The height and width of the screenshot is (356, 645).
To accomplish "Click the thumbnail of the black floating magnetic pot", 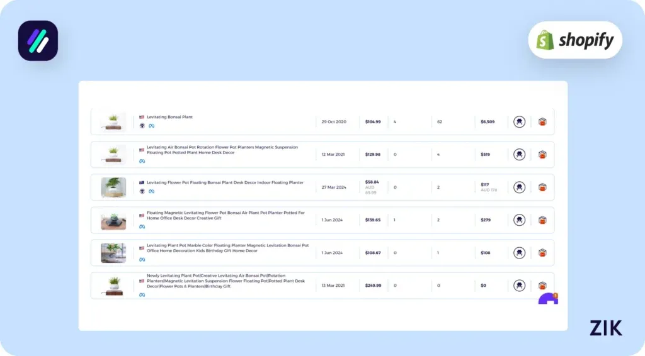I will (113, 220).
